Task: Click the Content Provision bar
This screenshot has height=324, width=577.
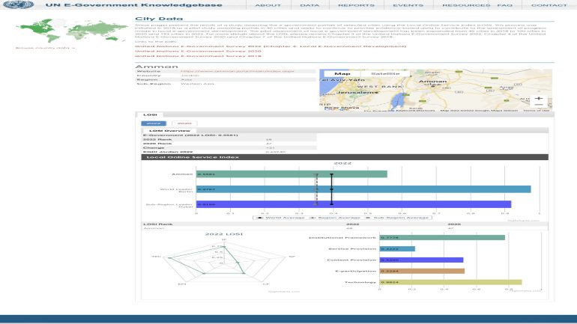Action: 421,260
